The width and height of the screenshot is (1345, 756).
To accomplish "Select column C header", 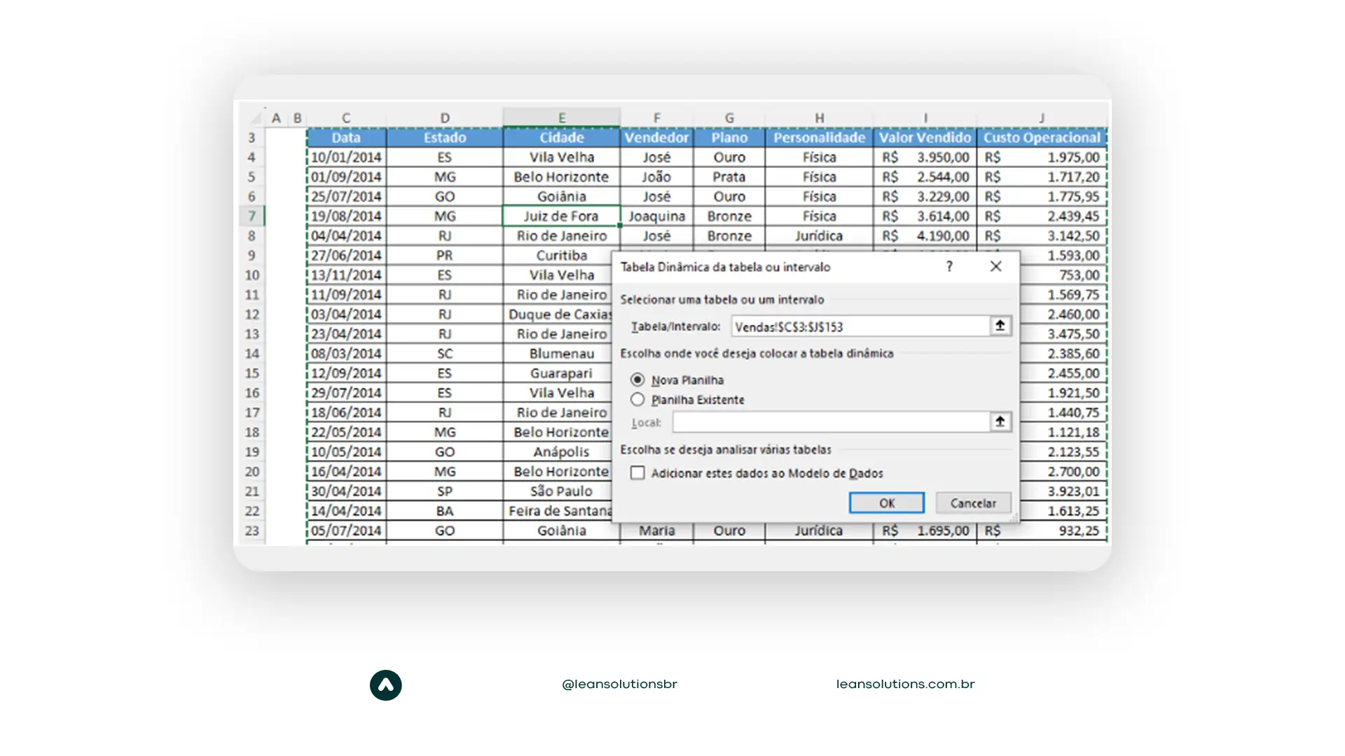I will (x=346, y=118).
